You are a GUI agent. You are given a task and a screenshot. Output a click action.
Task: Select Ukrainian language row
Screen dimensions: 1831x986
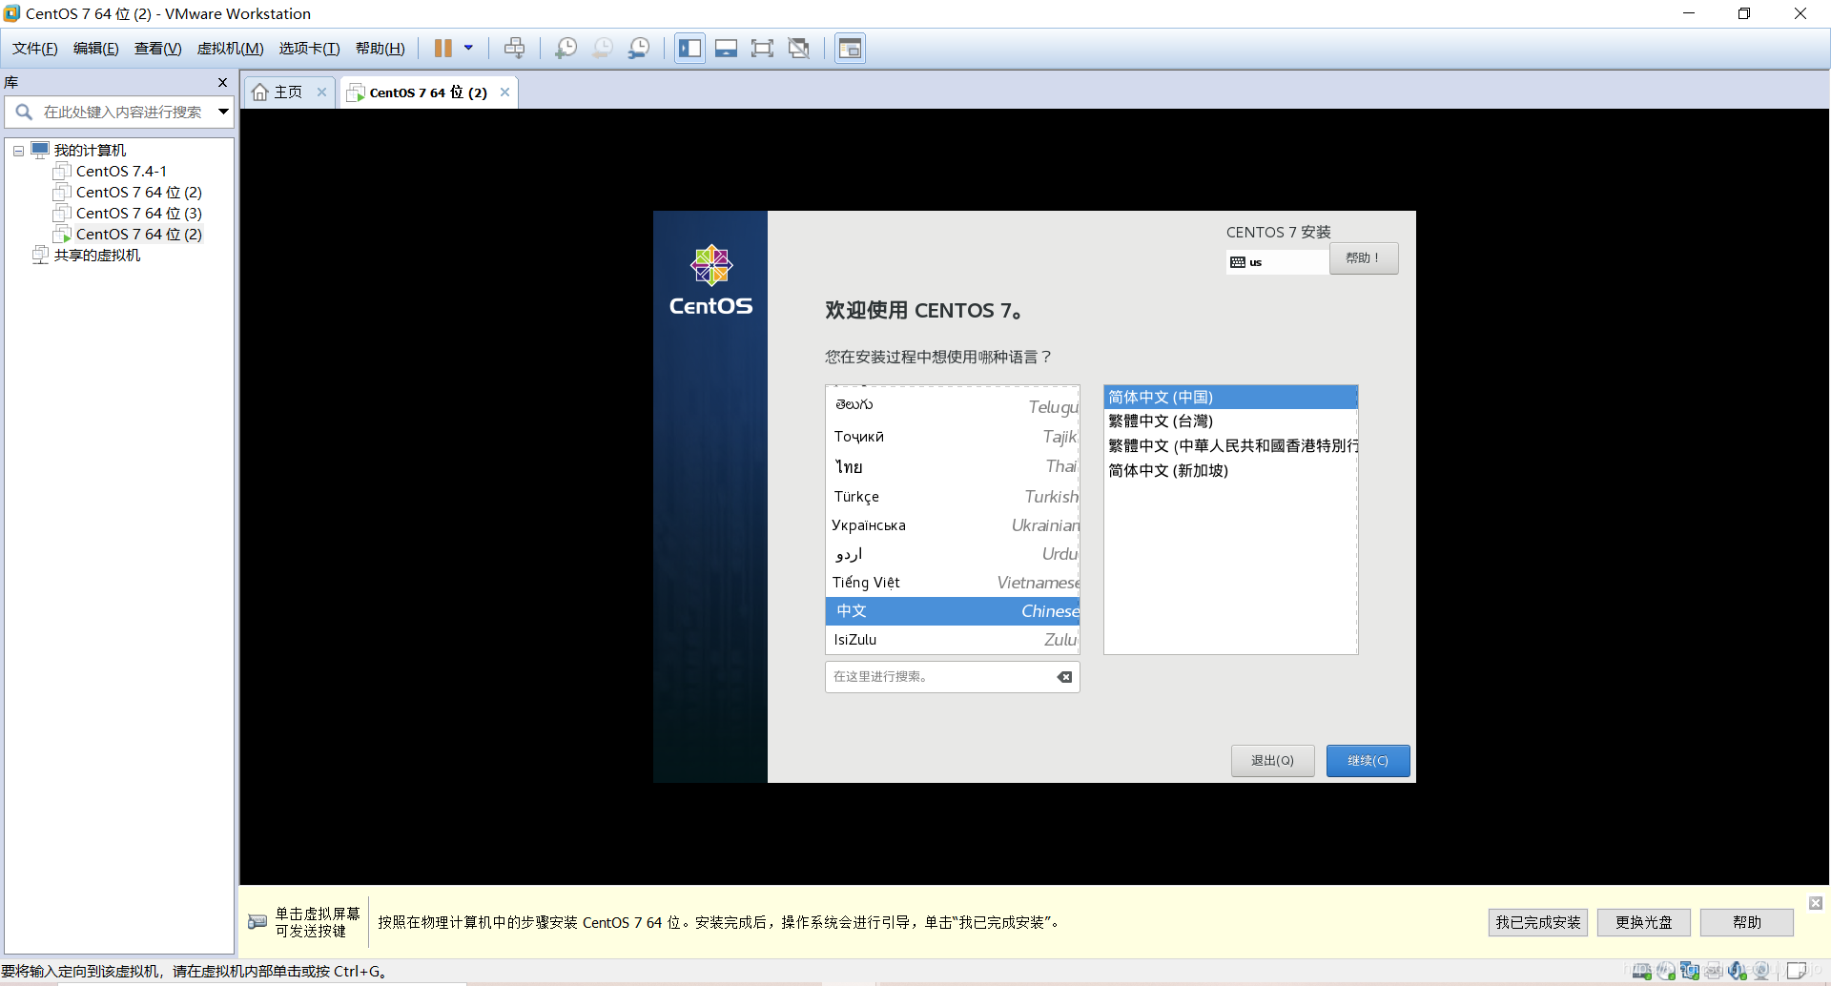[x=953, y=525]
